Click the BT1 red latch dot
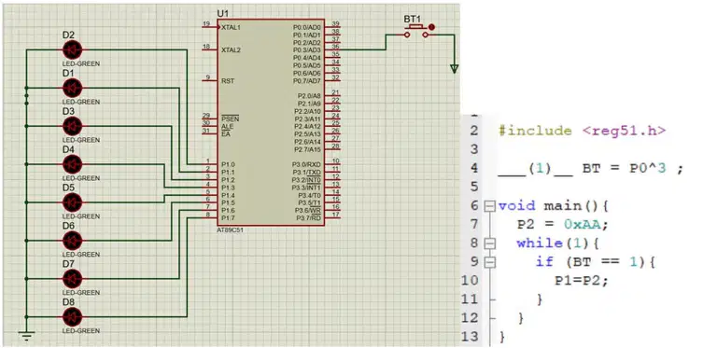Image resolution: width=703 pixels, height=348 pixels. [431, 27]
